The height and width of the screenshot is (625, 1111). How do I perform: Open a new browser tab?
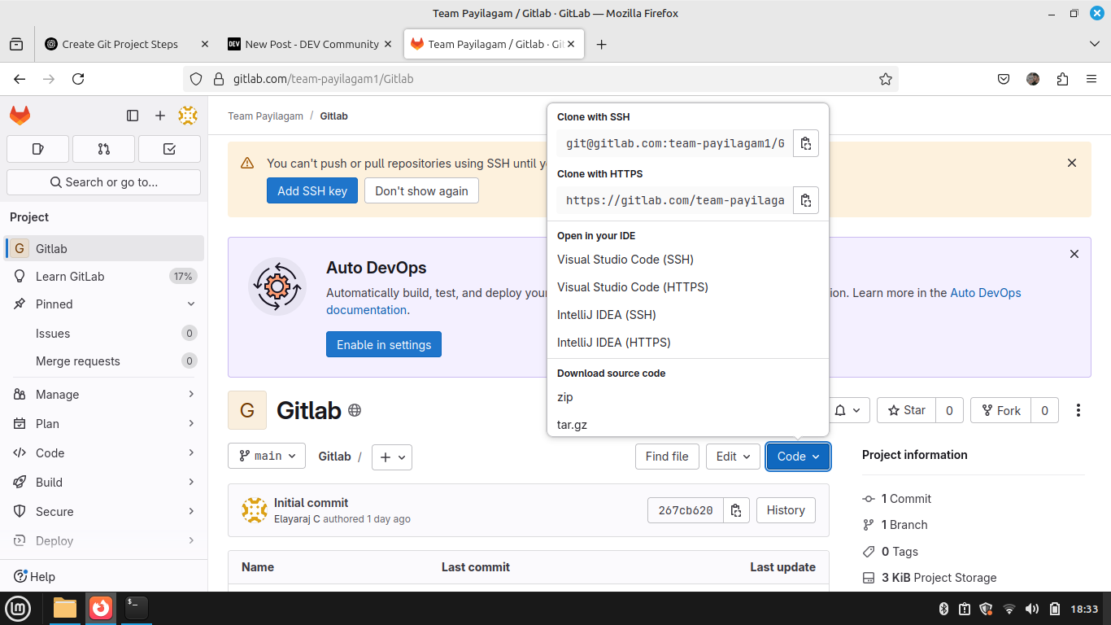pyautogui.click(x=601, y=44)
